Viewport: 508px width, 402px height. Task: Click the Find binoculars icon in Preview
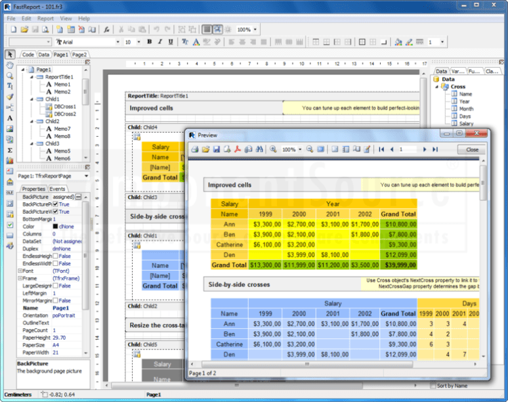259,149
